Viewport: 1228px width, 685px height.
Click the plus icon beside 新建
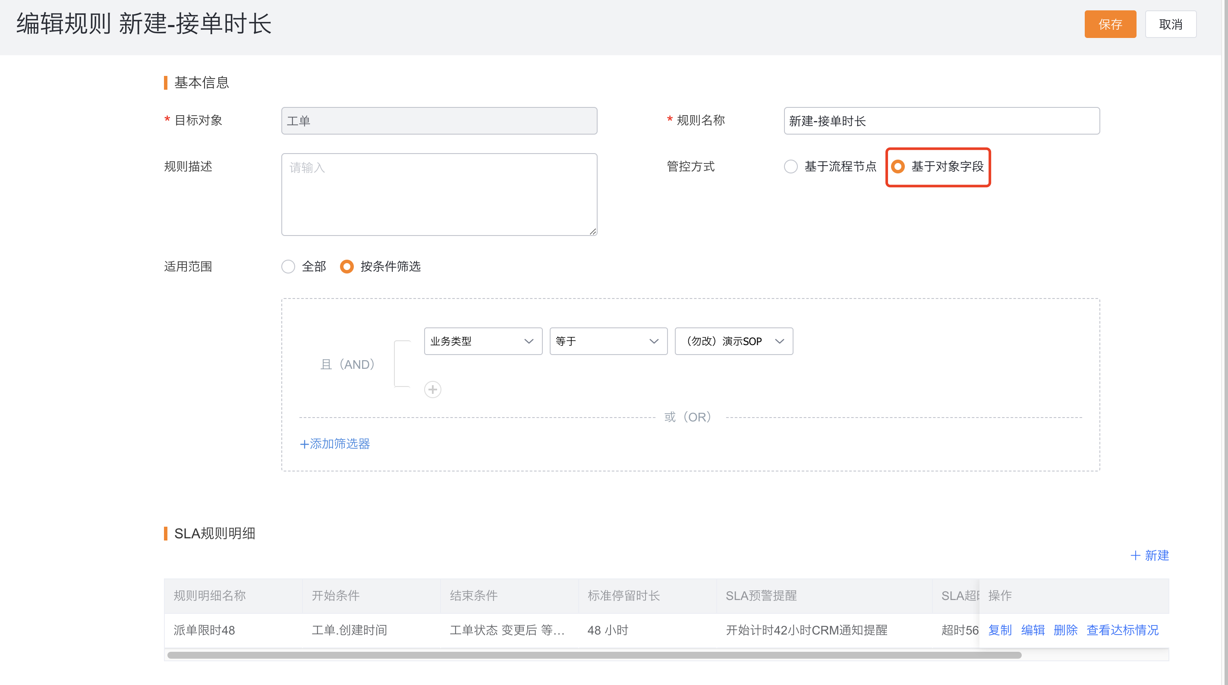click(x=1135, y=555)
